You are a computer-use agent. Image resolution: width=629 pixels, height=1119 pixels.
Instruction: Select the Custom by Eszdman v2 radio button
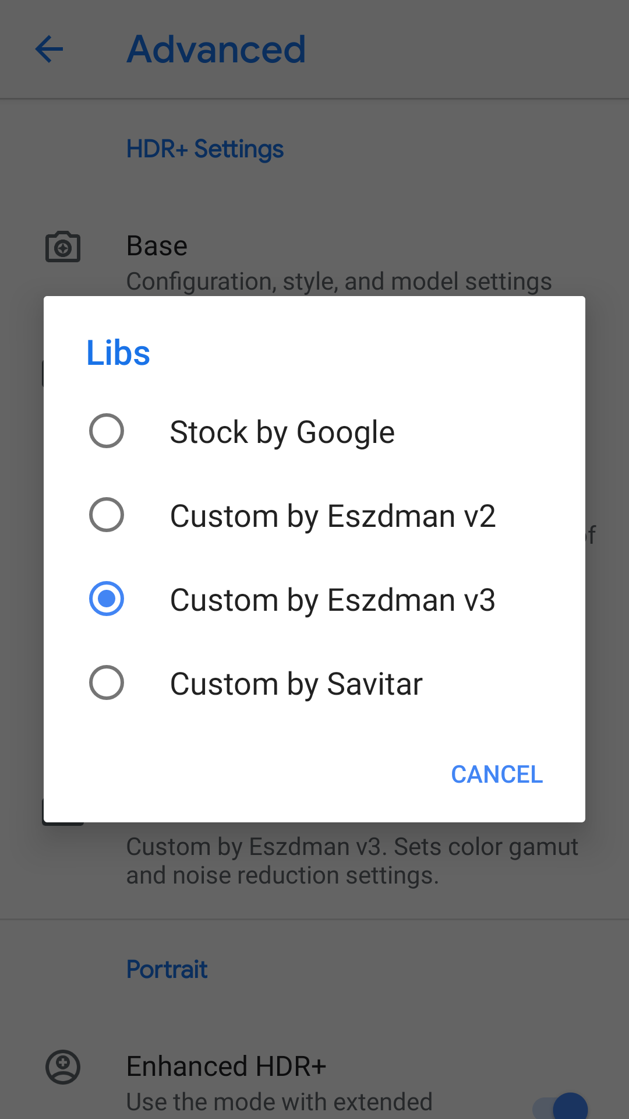click(x=107, y=515)
